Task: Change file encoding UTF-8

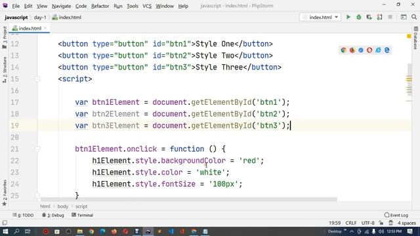Action: 367,223
